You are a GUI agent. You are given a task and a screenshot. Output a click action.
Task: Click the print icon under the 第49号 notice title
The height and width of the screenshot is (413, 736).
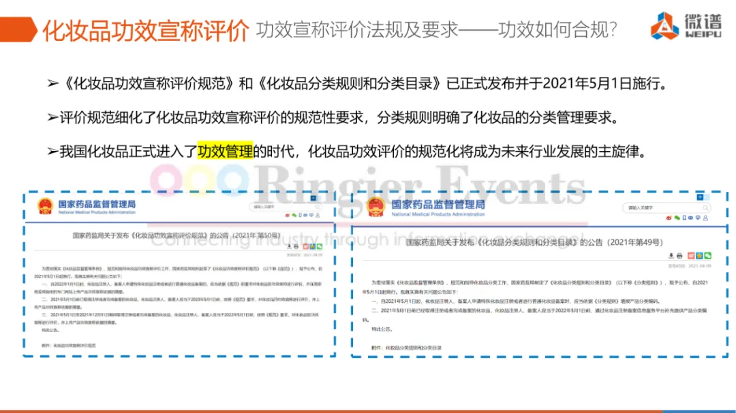coord(679,255)
